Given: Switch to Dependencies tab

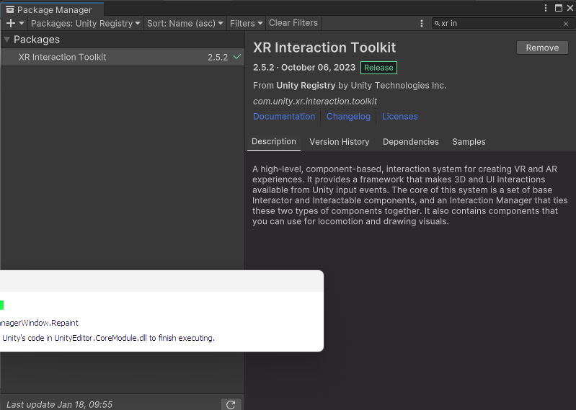Looking at the screenshot, I should click(411, 142).
